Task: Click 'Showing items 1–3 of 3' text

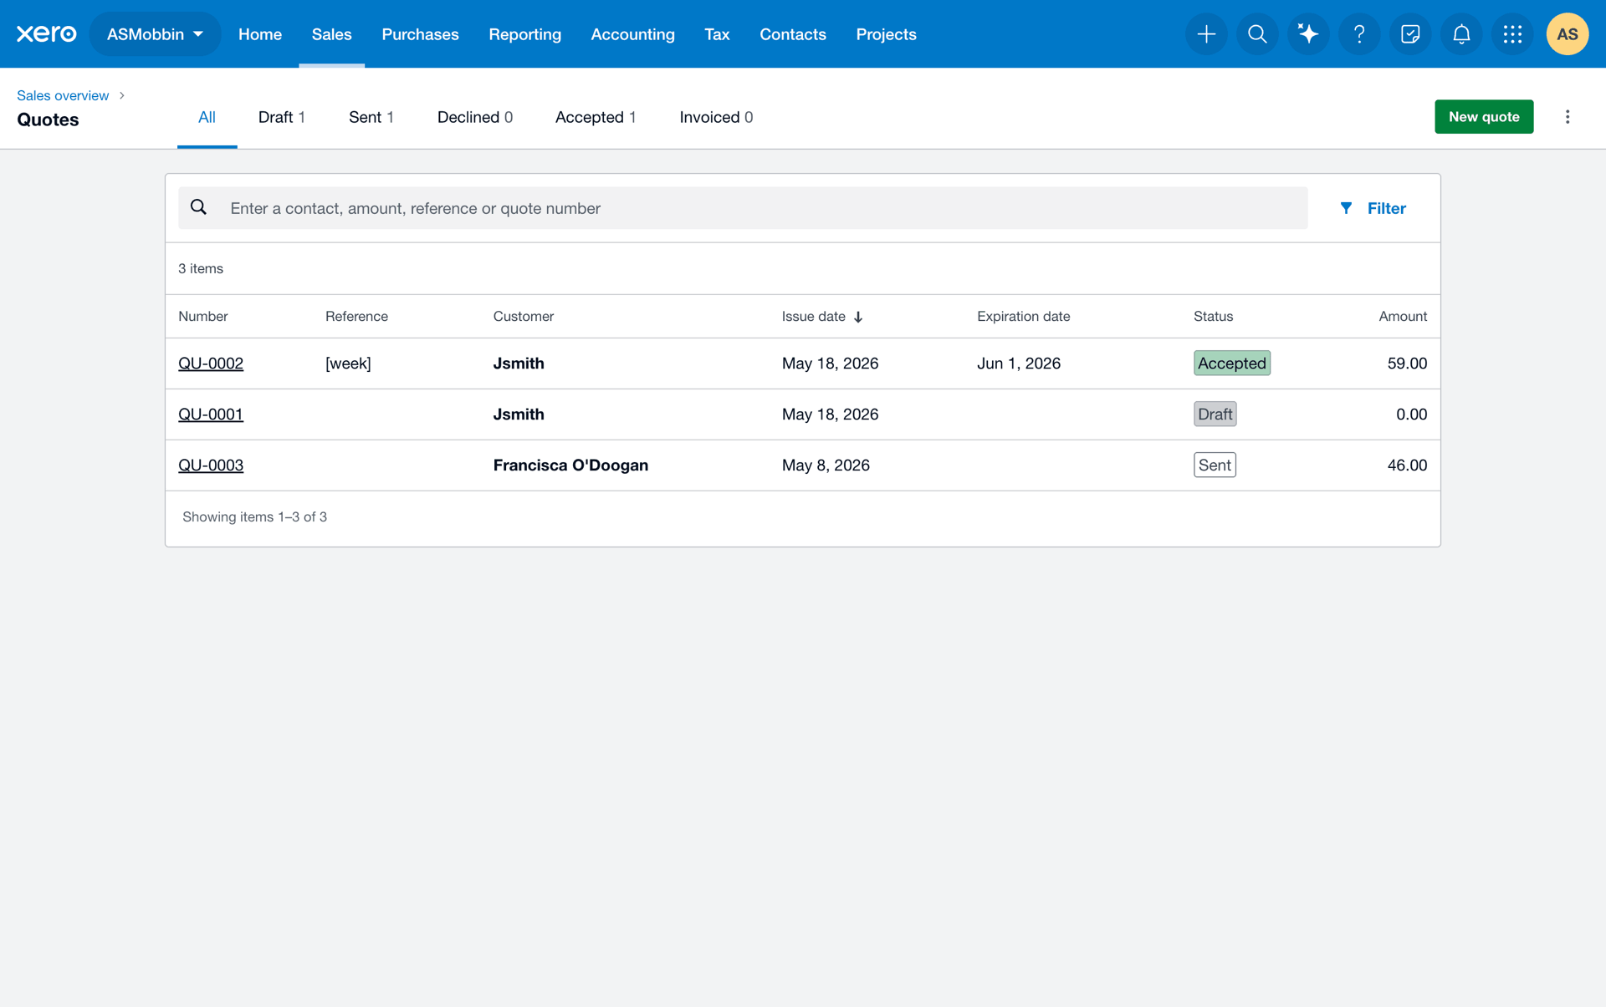Action: 254,517
